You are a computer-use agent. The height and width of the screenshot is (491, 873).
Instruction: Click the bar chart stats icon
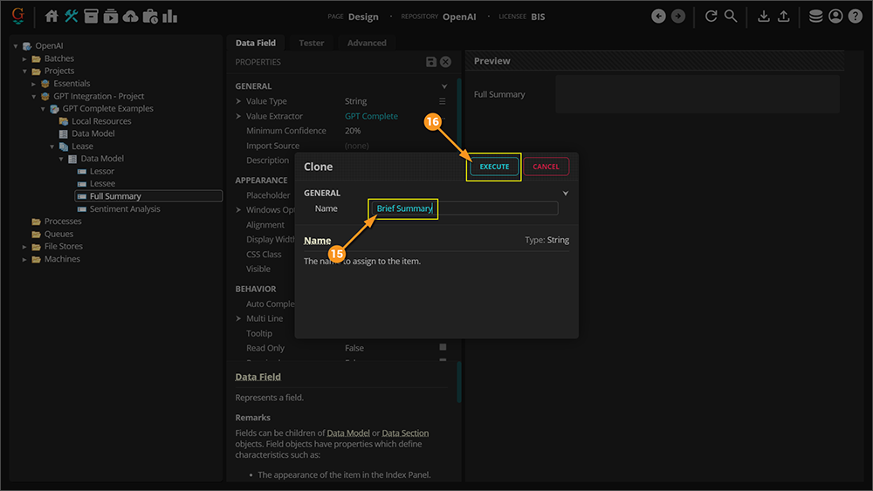(170, 16)
